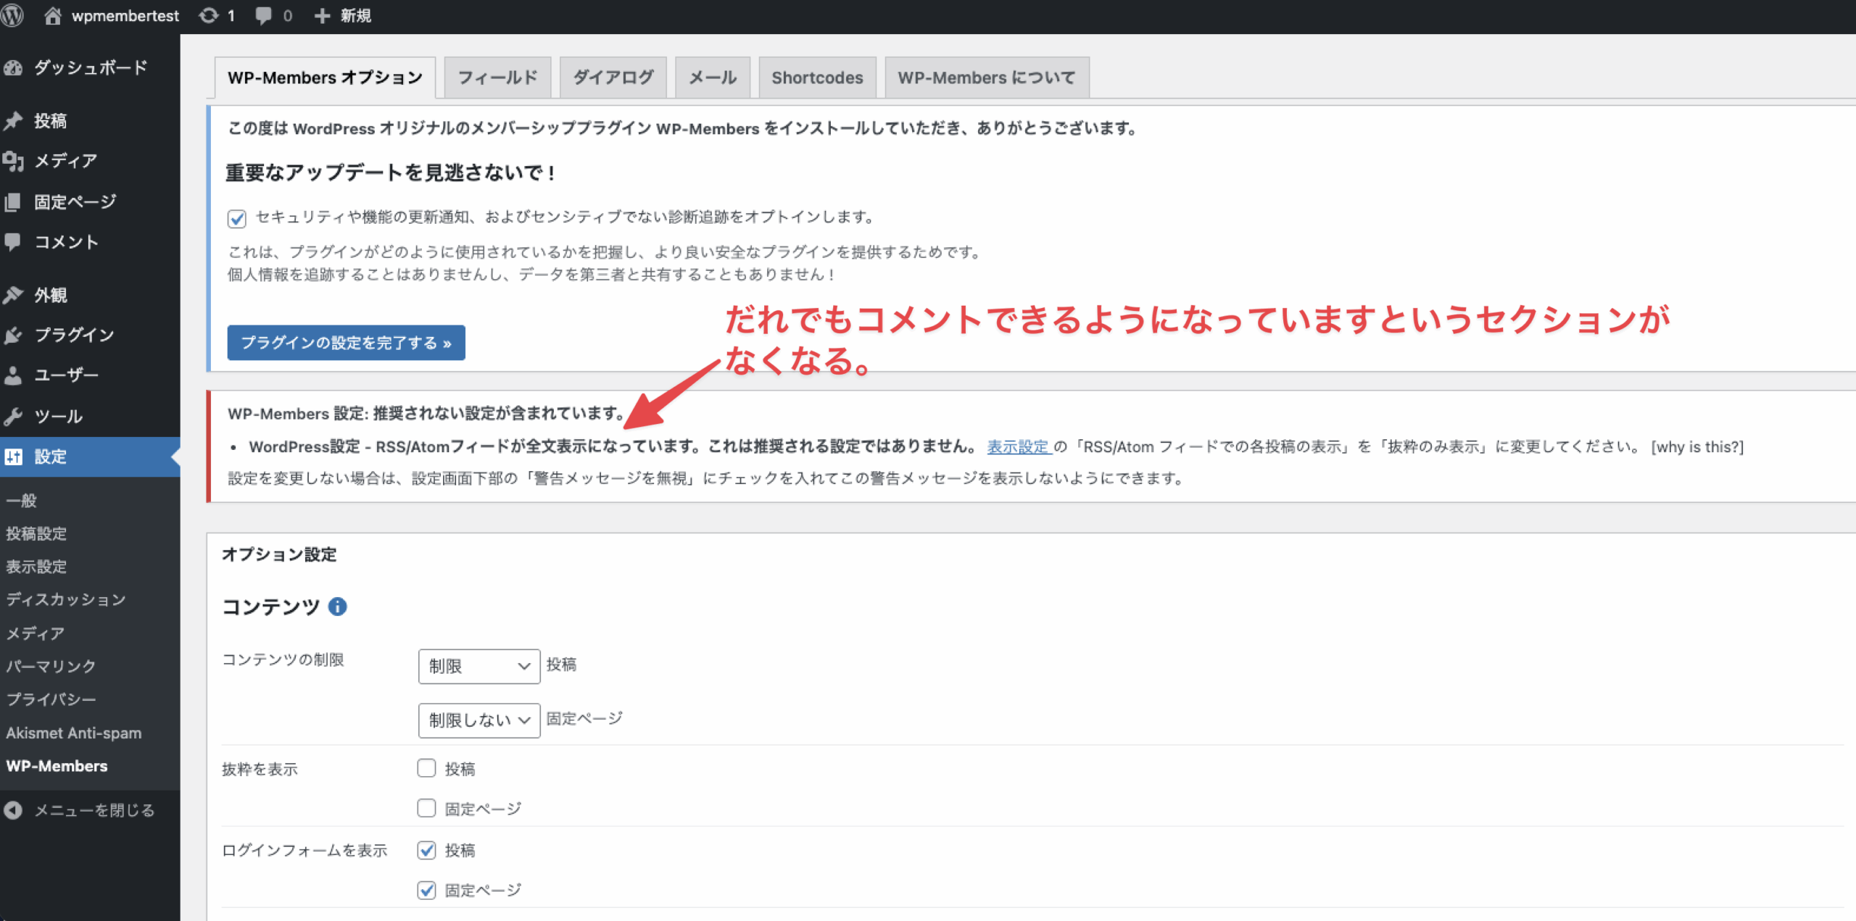Open the 制限しない dropdown for 固定ページ
This screenshot has height=921, width=1856.
click(x=478, y=720)
